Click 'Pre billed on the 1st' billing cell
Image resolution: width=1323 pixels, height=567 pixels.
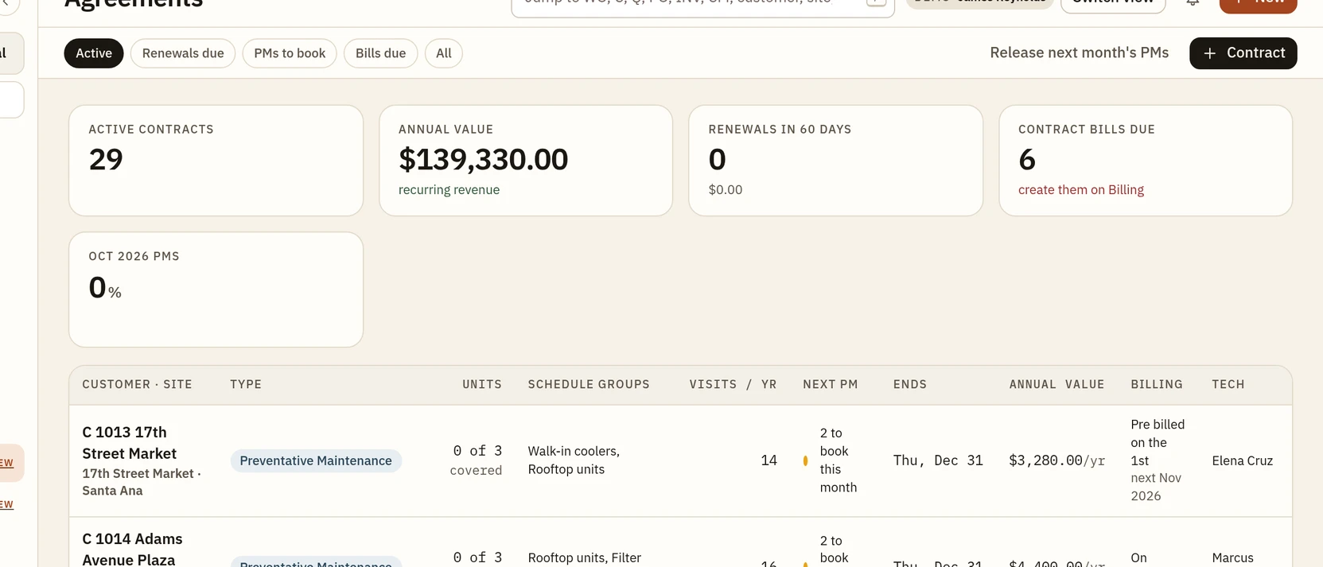click(x=1158, y=442)
